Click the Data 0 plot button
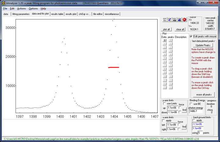 point(164,40)
